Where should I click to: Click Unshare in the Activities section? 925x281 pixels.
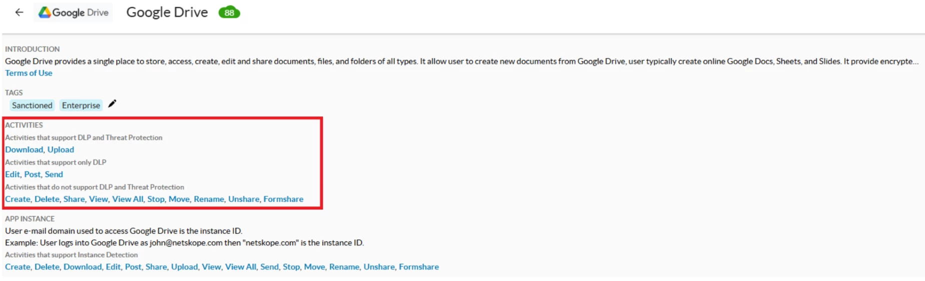244,199
